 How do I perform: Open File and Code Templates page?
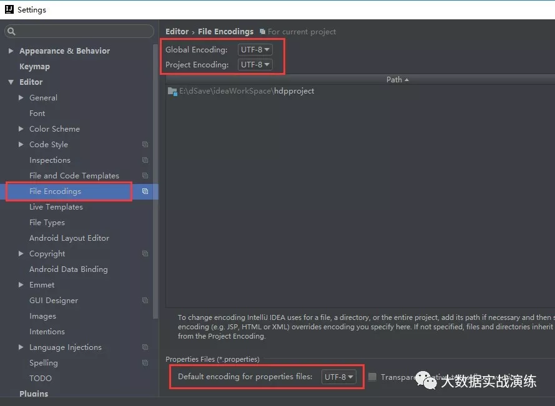pos(74,175)
